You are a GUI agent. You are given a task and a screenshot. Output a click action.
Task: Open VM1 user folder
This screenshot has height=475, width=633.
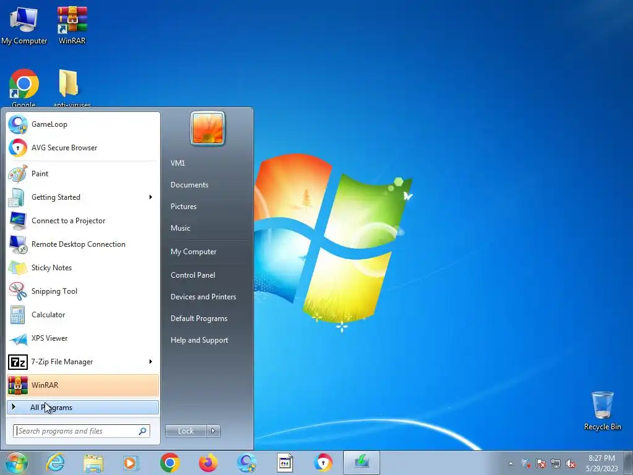point(177,163)
